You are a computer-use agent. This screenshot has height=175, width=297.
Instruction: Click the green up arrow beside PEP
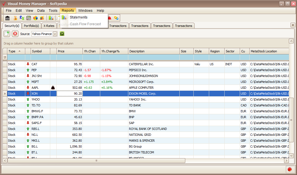(x=28, y=70)
